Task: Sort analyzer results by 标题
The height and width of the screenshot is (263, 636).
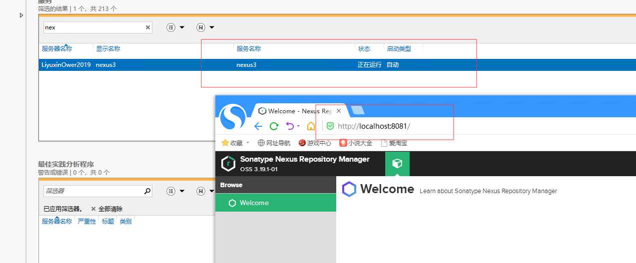Action: click(108, 221)
